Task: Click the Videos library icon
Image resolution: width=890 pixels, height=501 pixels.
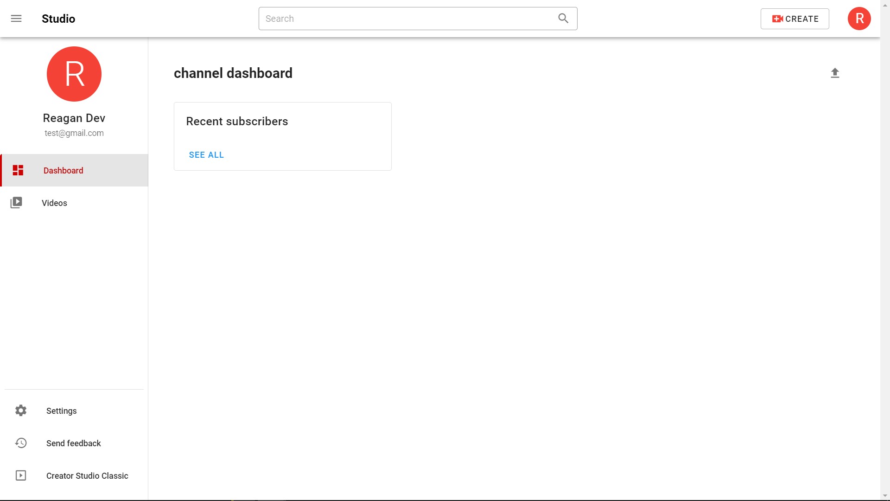Action: [x=16, y=203]
